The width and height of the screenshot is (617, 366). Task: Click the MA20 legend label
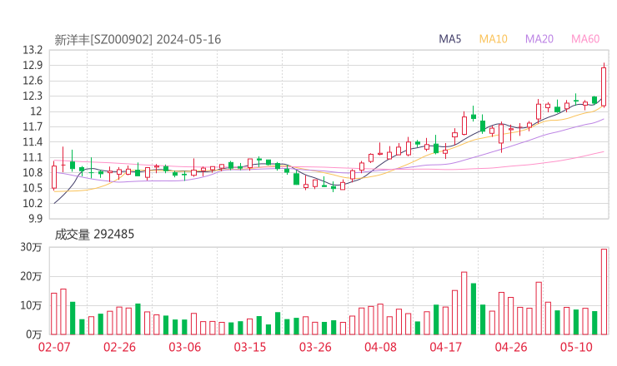[539, 39]
